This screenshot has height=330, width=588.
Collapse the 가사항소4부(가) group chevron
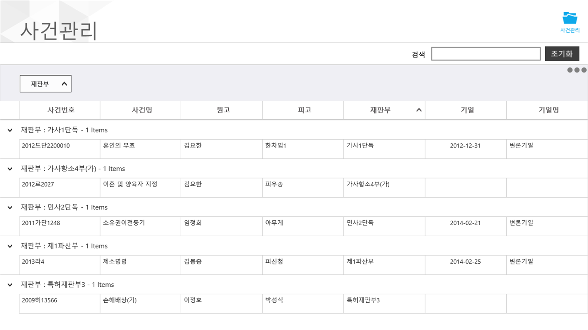[x=10, y=169]
